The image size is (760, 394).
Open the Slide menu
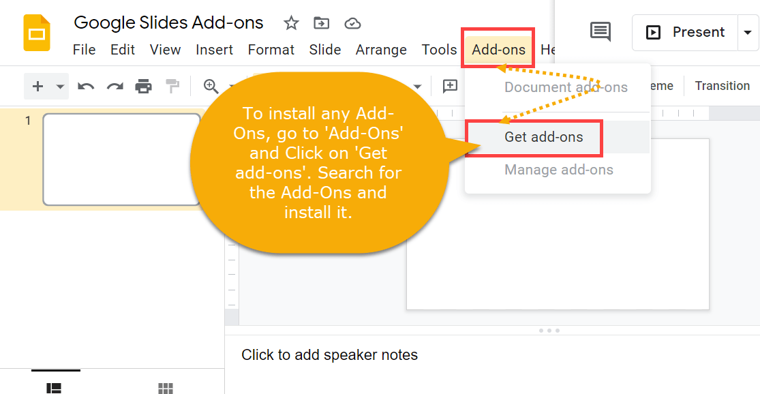pyautogui.click(x=325, y=50)
